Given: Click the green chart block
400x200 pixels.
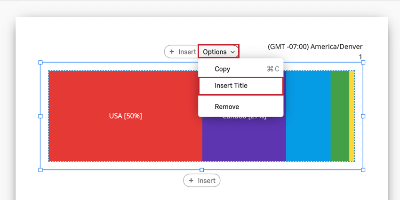Looking at the screenshot, I should tap(340, 116).
